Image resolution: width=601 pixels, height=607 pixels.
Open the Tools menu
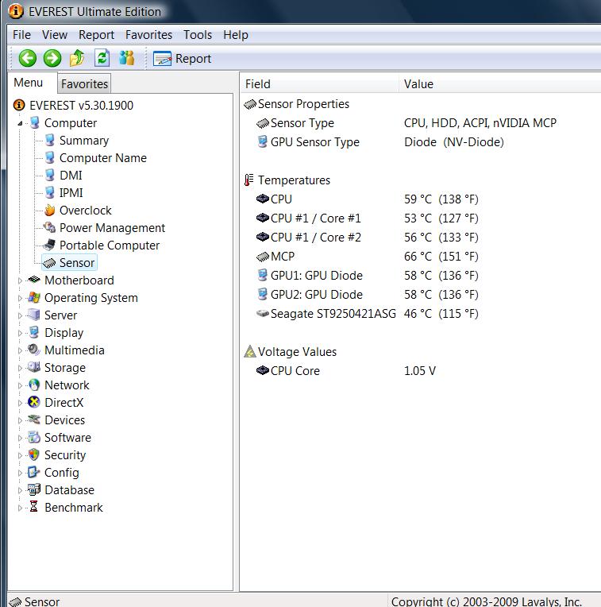[x=198, y=35]
